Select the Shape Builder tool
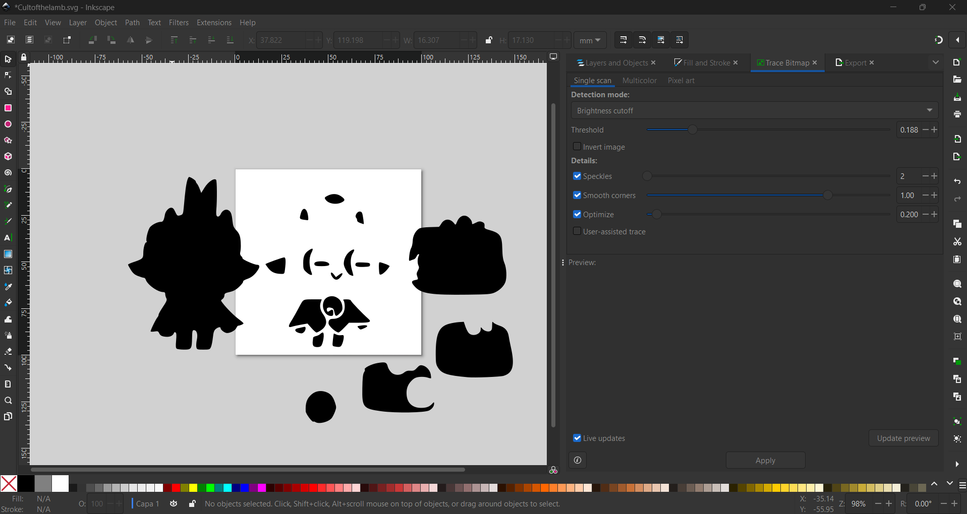This screenshot has height=514, width=967. tap(8, 92)
